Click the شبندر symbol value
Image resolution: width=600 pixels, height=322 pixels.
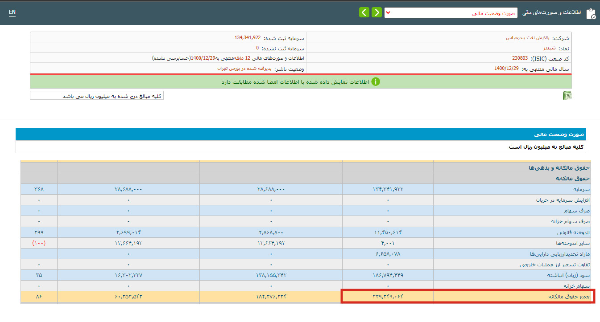[549, 48]
